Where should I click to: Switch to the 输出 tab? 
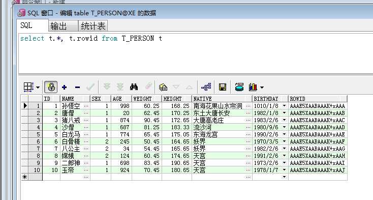click(x=63, y=26)
